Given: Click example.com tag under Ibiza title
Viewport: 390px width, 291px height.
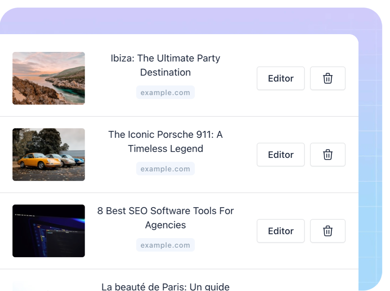Looking at the screenshot, I should point(165,93).
